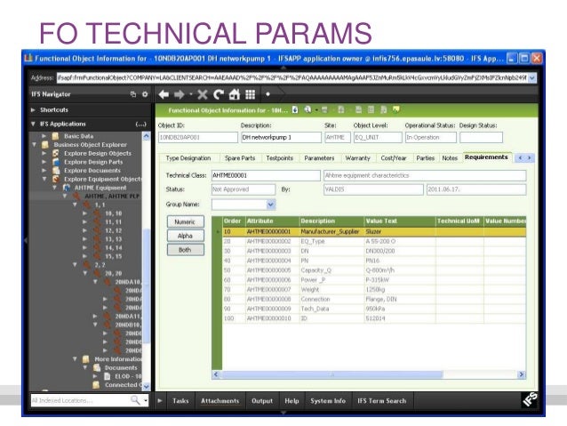The width and height of the screenshot is (567, 426).
Task: Open the Parameters tab
Action: (x=319, y=158)
